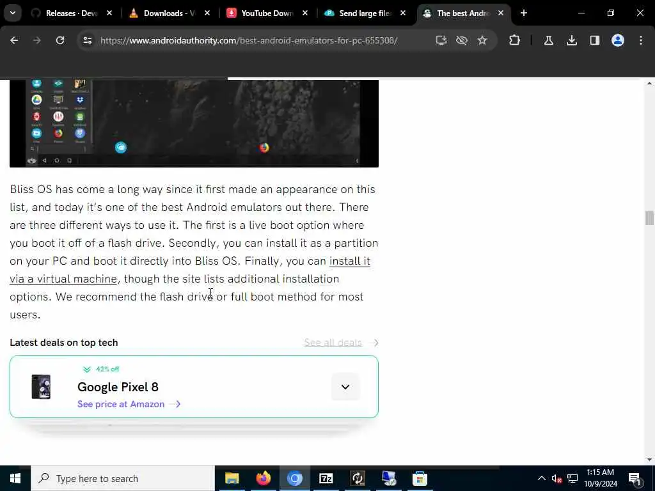Open the Chrome three-dot menu
The image size is (655, 491).
pyautogui.click(x=641, y=40)
